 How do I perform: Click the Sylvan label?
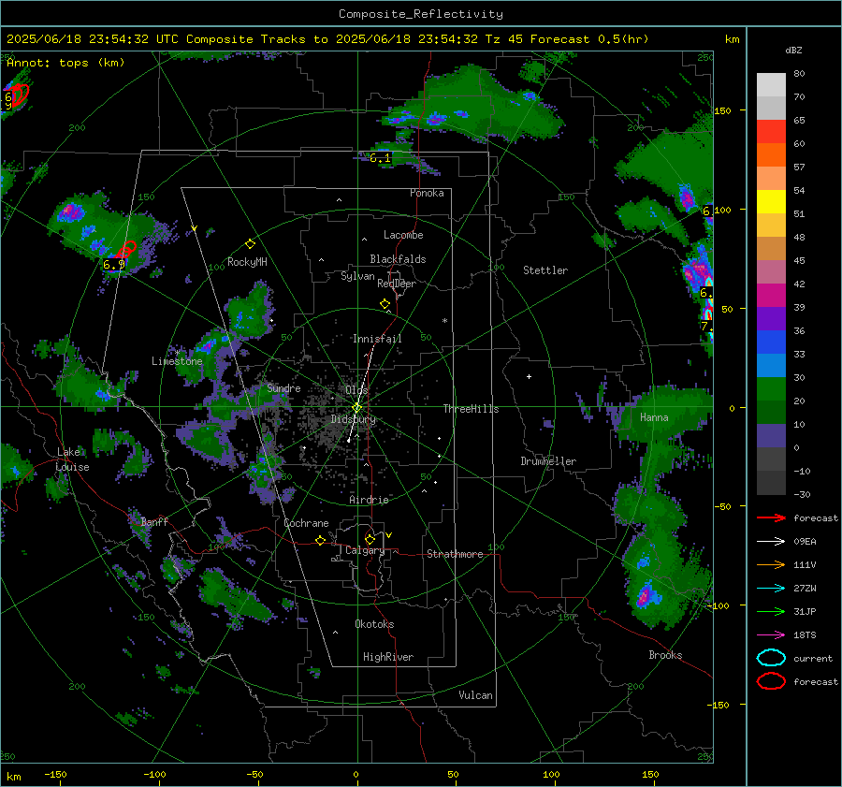click(357, 276)
